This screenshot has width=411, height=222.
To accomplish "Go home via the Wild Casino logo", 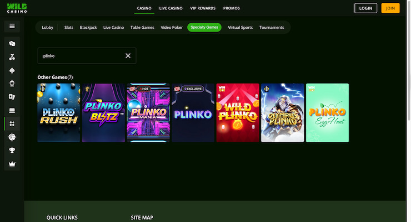I will [x=17, y=8].
